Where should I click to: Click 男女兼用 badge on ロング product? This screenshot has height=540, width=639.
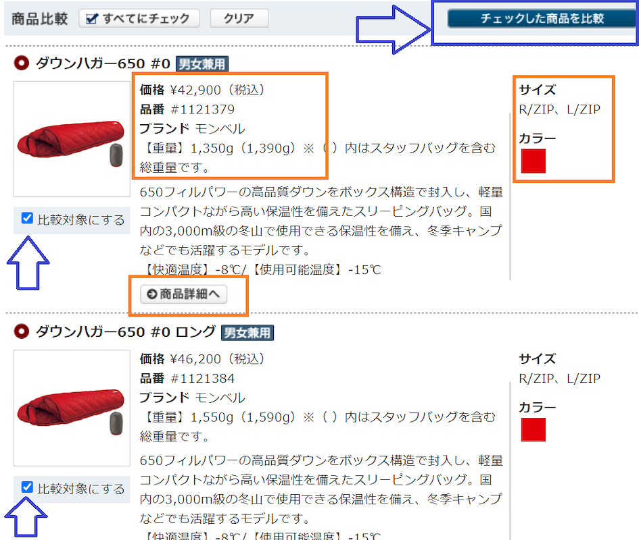point(247,333)
